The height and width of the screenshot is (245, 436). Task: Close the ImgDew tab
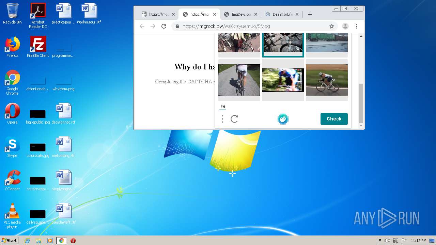(x=256, y=14)
